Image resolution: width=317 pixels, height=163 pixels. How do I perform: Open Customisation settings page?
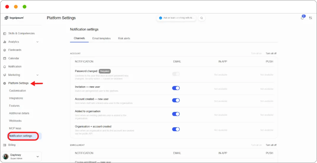[x=17, y=91]
